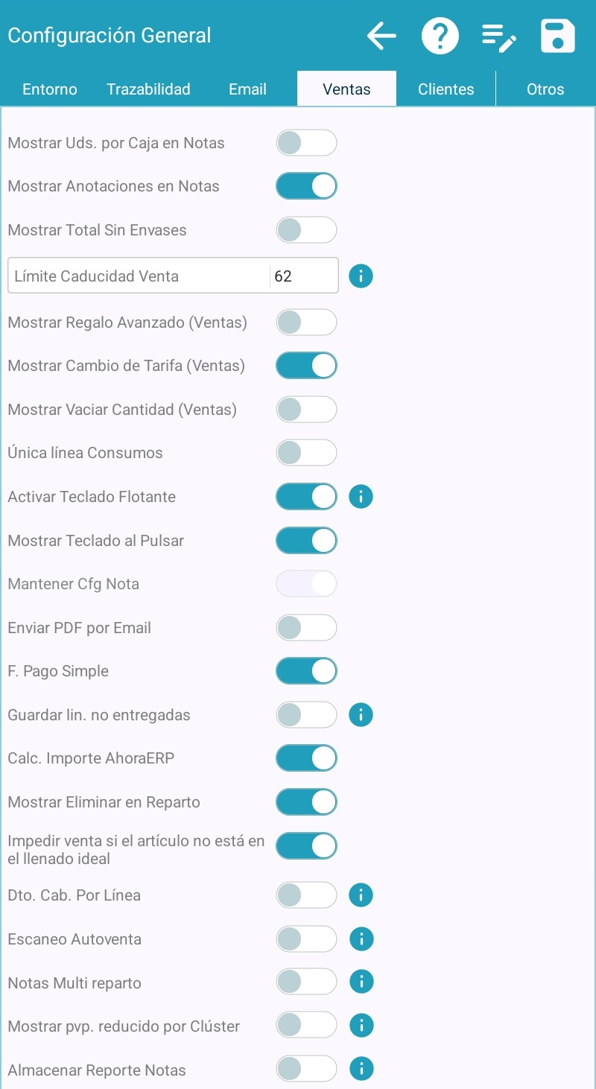This screenshot has height=1089, width=596.
Task: Click the edit list pencil icon
Action: pos(499,37)
